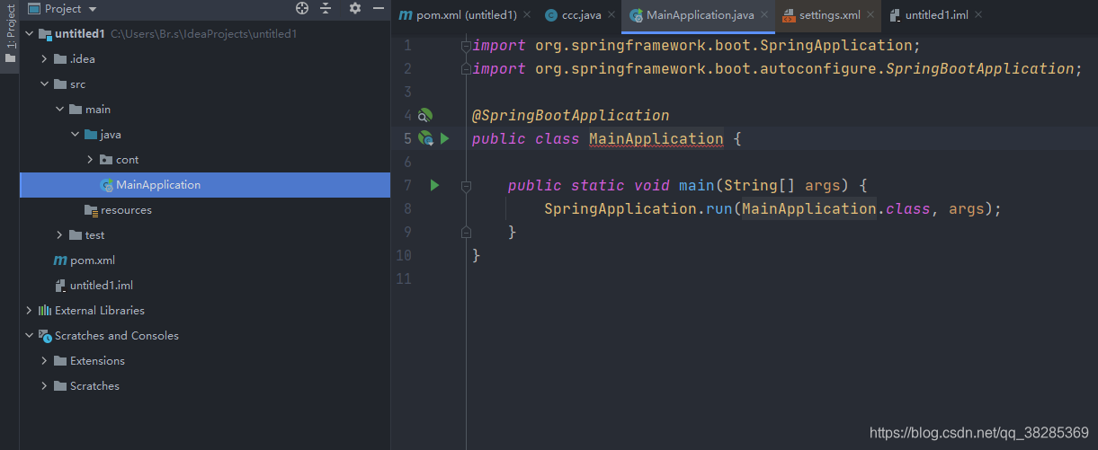Expand the .idea folder
This screenshot has width=1098, height=450.
[45, 59]
